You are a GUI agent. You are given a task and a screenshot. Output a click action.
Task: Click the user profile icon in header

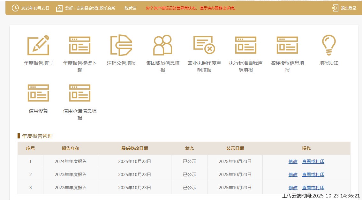pos(59,8)
